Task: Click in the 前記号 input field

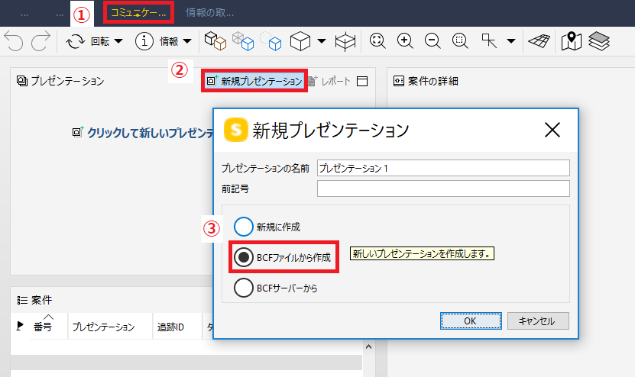Action: coord(443,188)
